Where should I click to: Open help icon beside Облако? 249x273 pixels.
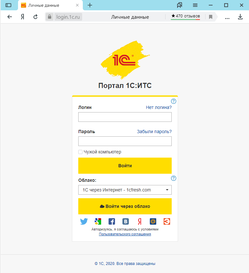point(174,178)
